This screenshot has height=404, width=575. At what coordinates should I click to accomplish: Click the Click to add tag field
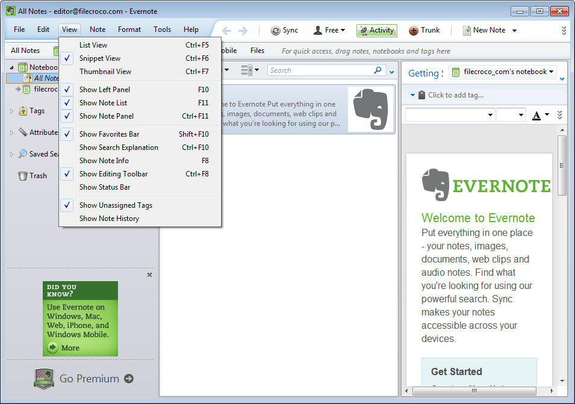point(456,95)
